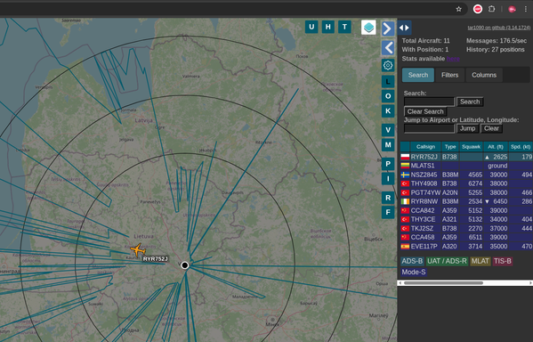The width and height of the screenshot is (533, 342).
Task: Switch to the Filters tab
Action: [449, 75]
